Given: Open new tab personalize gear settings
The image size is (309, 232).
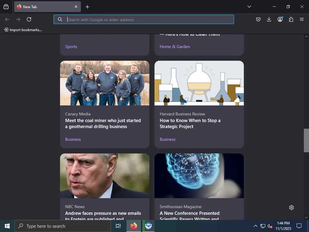Looking at the screenshot, I should click(291, 208).
